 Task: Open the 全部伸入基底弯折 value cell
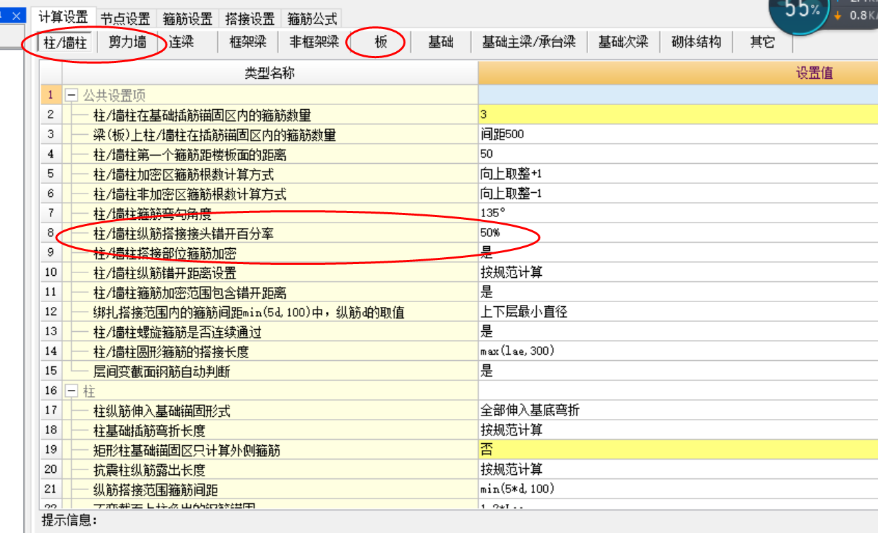(x=678, y=411)
